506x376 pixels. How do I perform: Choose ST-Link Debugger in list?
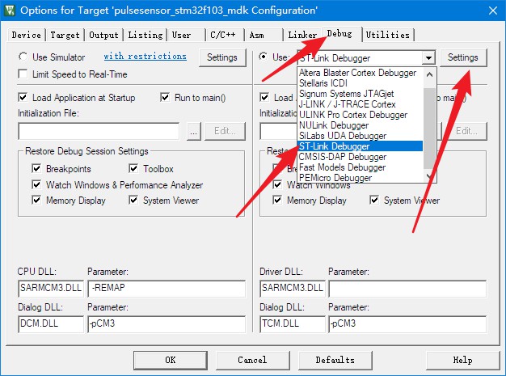(360, 146)
